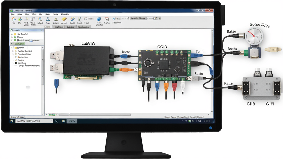This screenshot has width=283, height=159.
Task: Click the horizontal scrollbar thumb under canvas
Action: 100,115
